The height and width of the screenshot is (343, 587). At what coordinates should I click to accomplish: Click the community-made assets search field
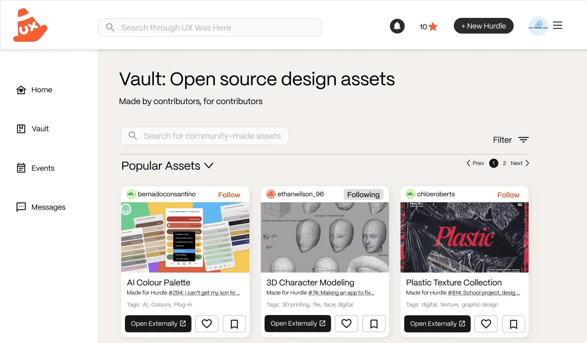205,136
